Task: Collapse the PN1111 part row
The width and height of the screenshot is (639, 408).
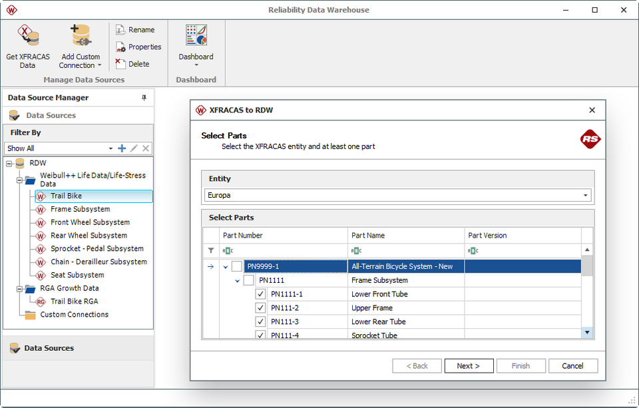Action: (x=237, y=281)
